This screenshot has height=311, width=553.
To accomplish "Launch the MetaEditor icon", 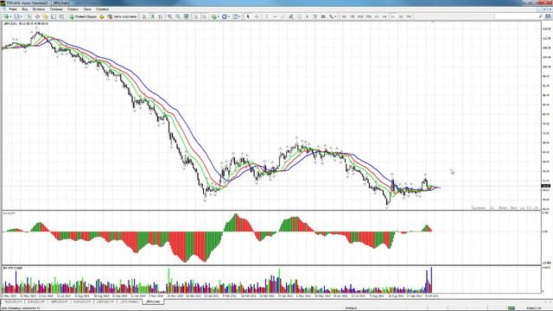I will (x=102, y=16).
